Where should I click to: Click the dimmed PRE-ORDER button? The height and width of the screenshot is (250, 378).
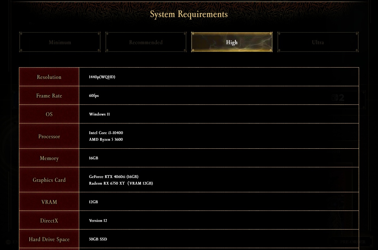[351, 242]
